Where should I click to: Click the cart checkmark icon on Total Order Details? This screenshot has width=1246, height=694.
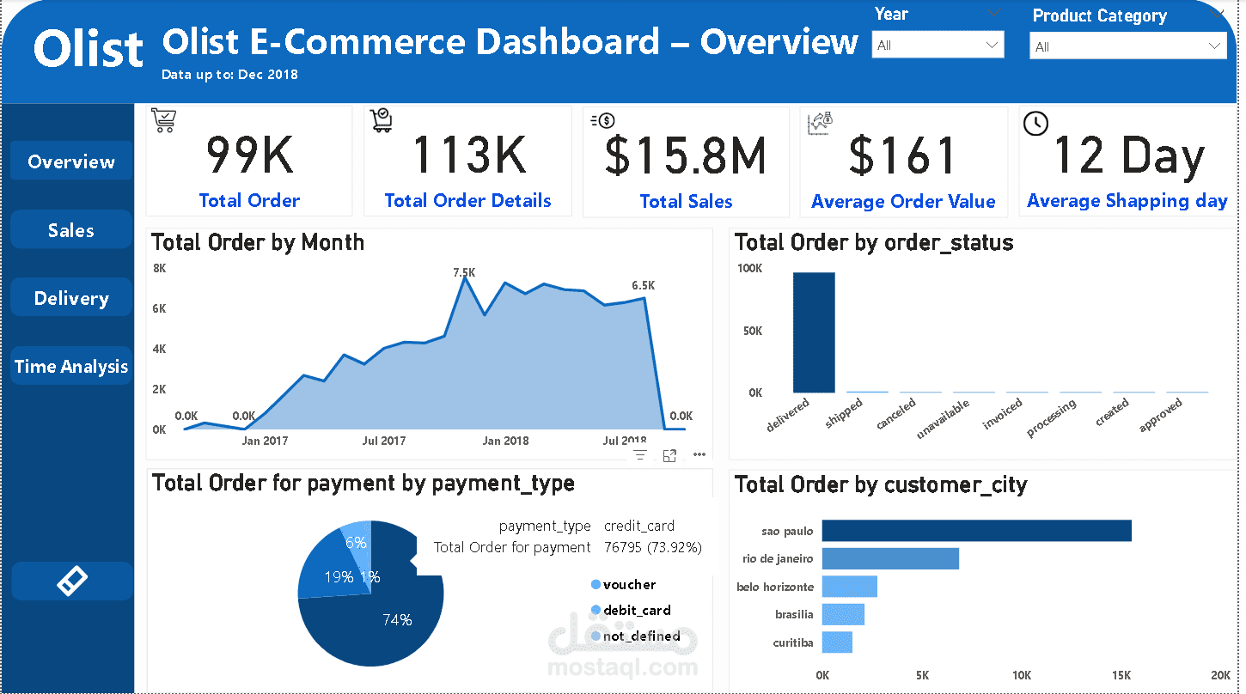coord(382,120)
